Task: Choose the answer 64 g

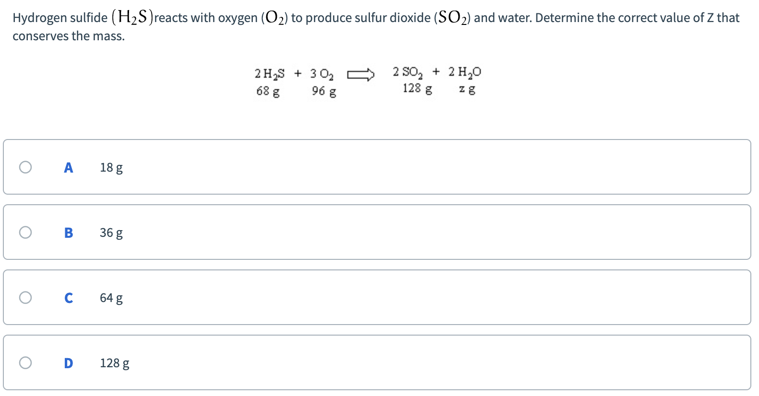Action: coord(111,297)
